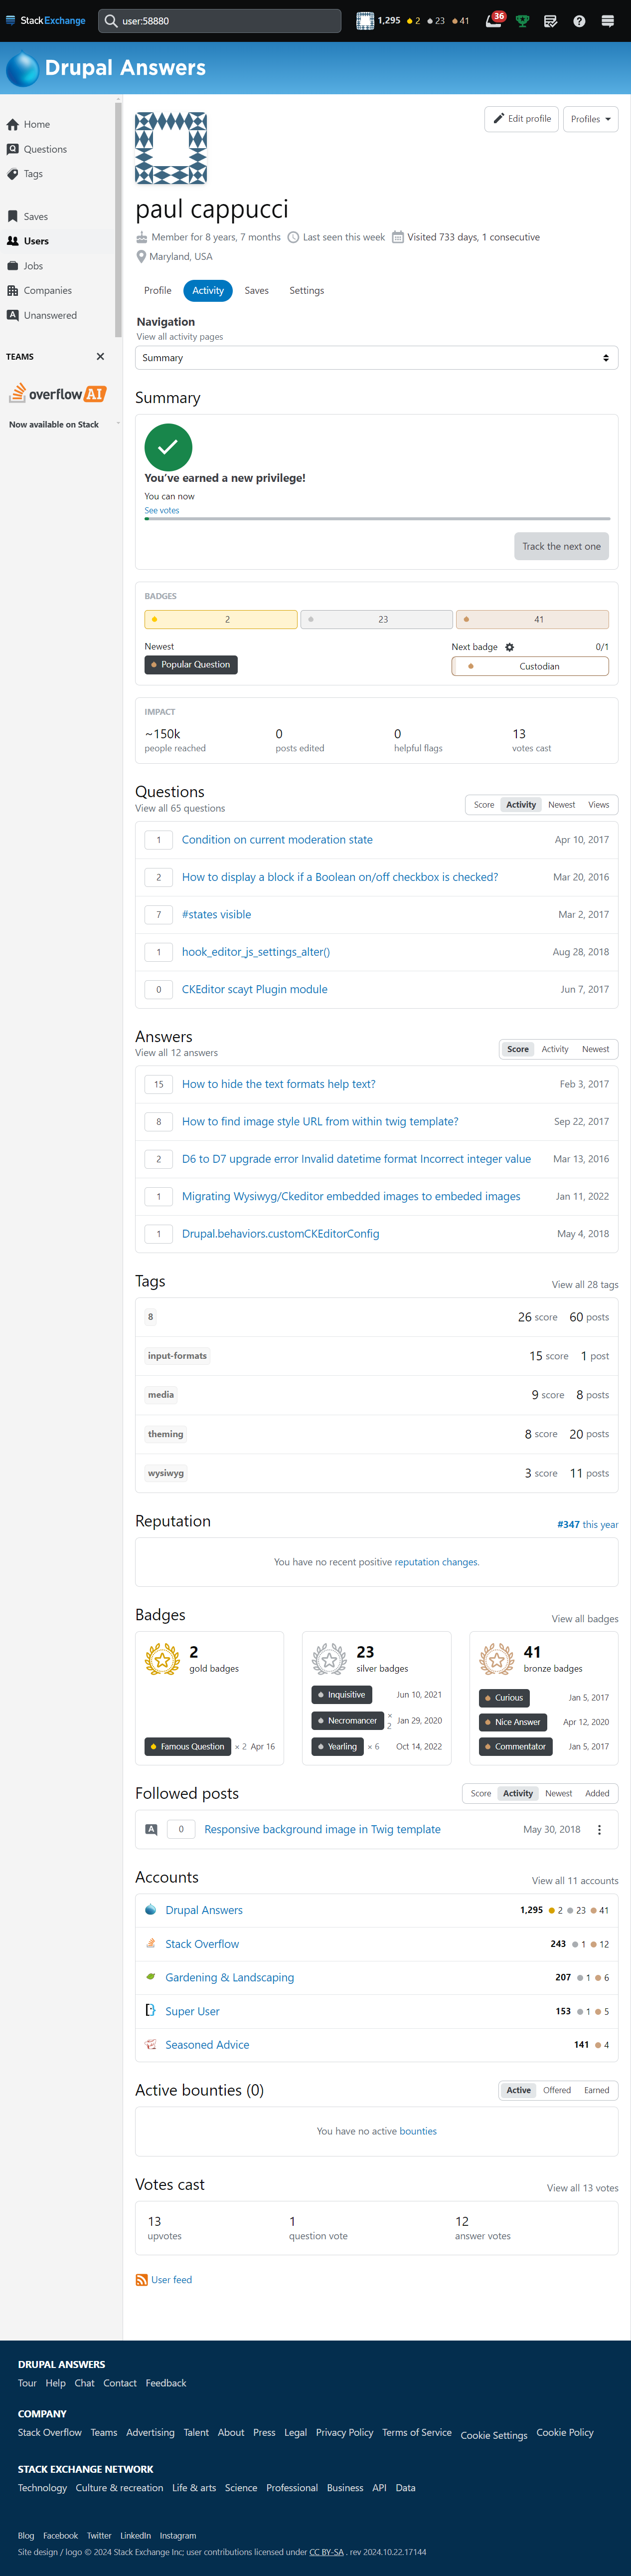Expand the Custodian next badge selector

529,666
